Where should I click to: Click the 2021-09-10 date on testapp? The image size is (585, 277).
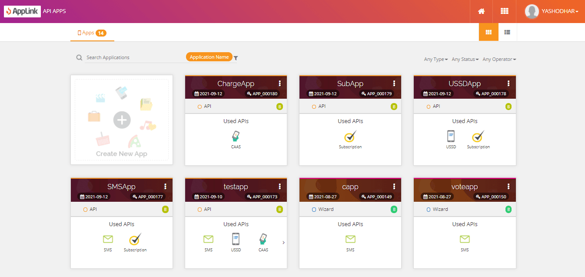tap(208, 197)
